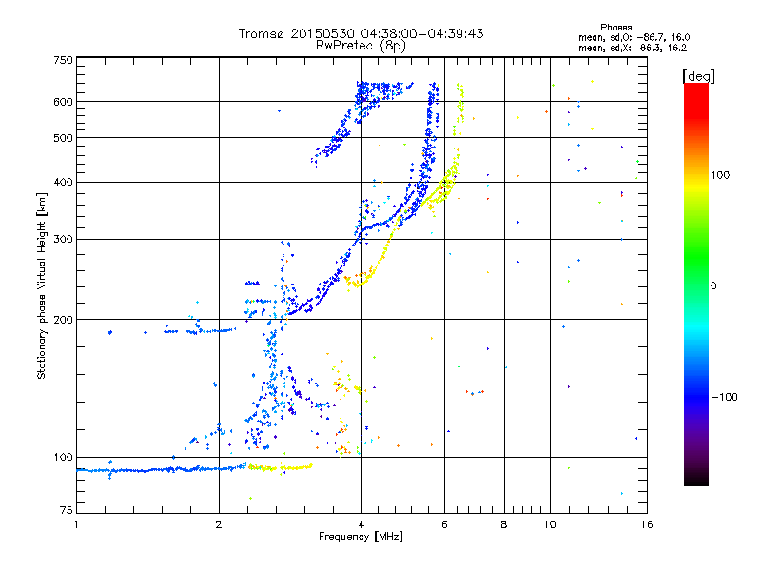Click the x-axis tick label '8'
This screenshot has height=571, width=761.
[x=504, y=524]
